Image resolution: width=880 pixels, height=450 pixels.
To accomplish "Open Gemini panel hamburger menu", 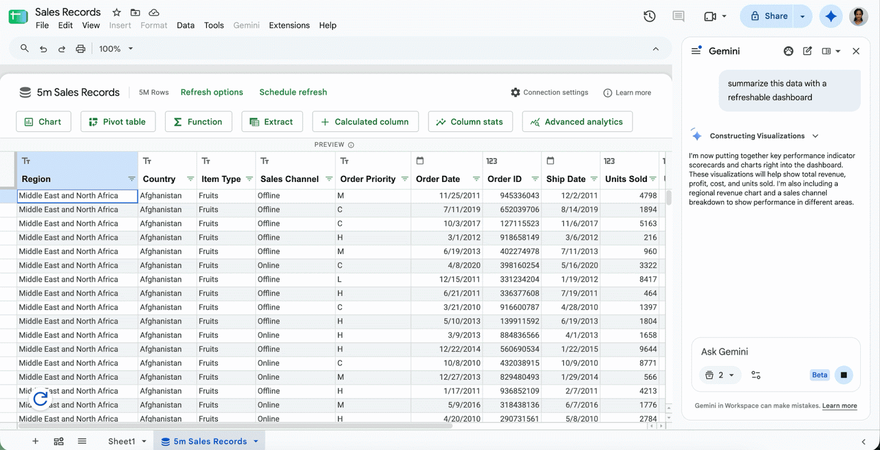I will 696,51.
